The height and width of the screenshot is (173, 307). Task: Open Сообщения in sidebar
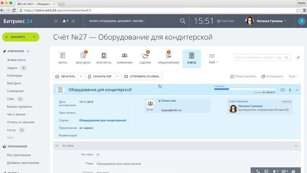[15, 91]
